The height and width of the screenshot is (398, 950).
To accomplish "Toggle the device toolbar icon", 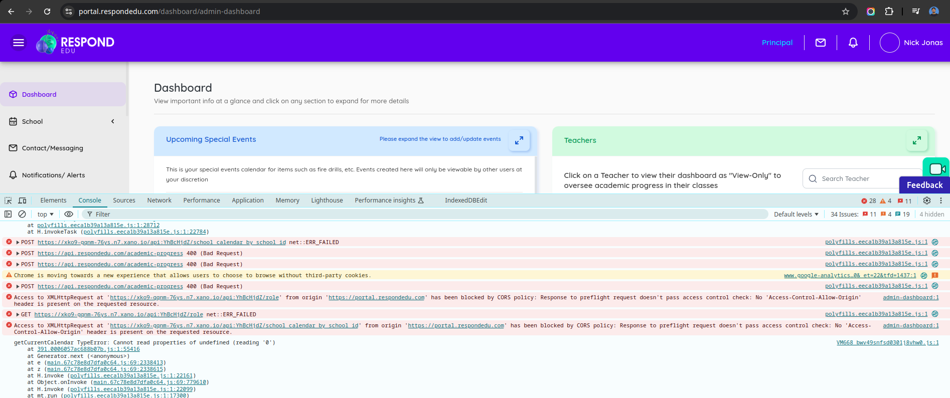I will click(22, 201).
